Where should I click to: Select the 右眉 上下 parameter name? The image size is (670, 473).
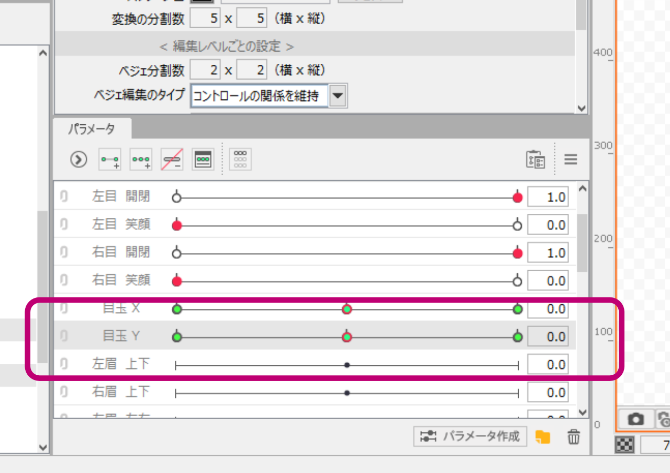click(x=121, y=391)
